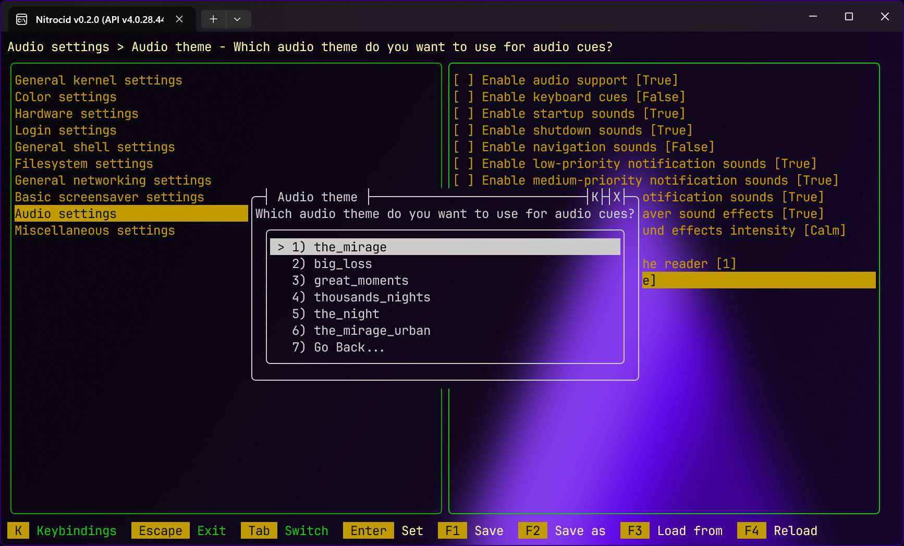Click the K keybindings icon in popup header

[595, 197]
